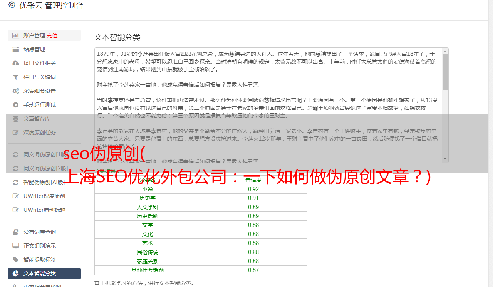The height and width of the screenshot is (287, 493).
Task: Click the monitor icon for 正文识别演示
Action: [16, 246]
